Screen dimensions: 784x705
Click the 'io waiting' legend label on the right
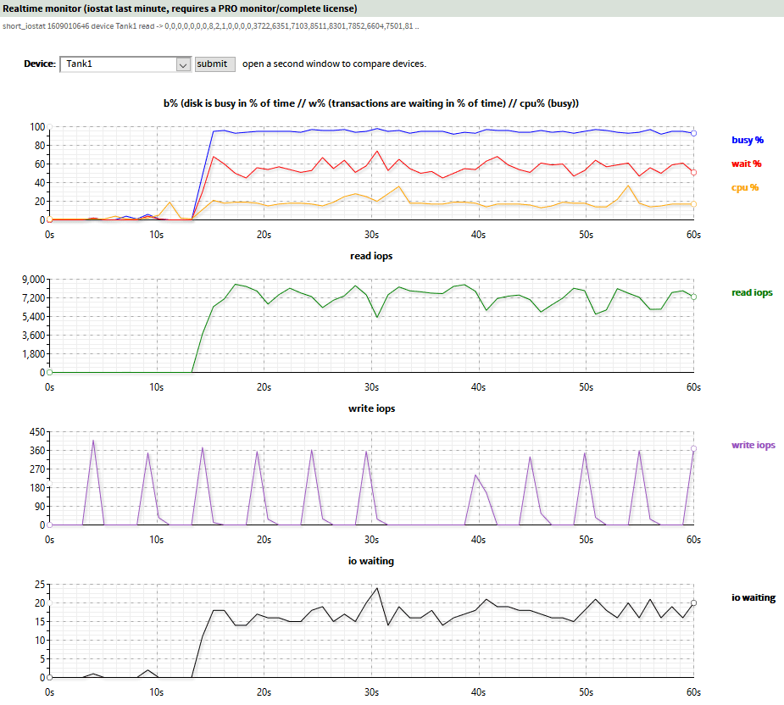tap(753, 597)
